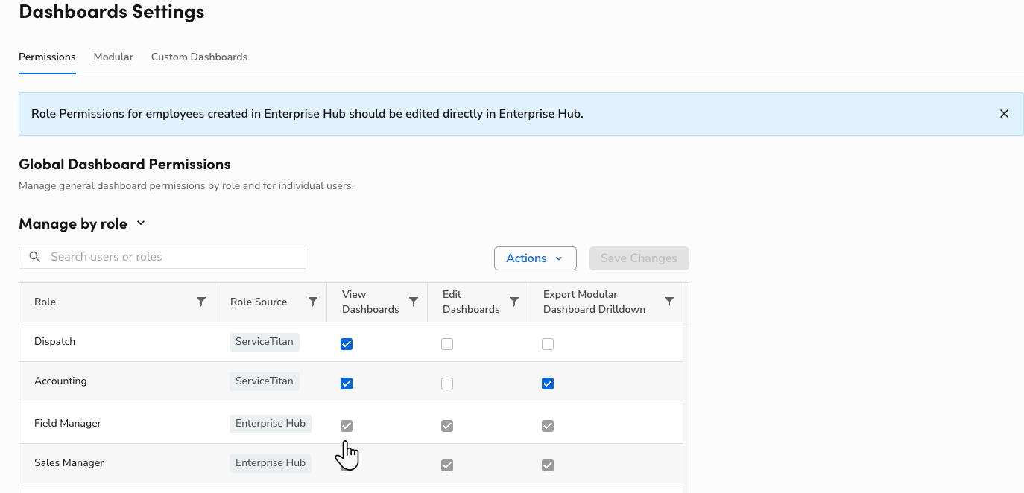Enable Edit Dashboards for Dispatch
Screen dimensions: 1024x493
tap(447, 343)
